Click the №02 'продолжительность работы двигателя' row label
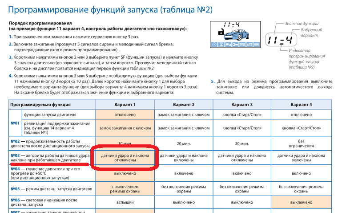The height and width of the screenshot is (213, 342). tap(51, 143)
